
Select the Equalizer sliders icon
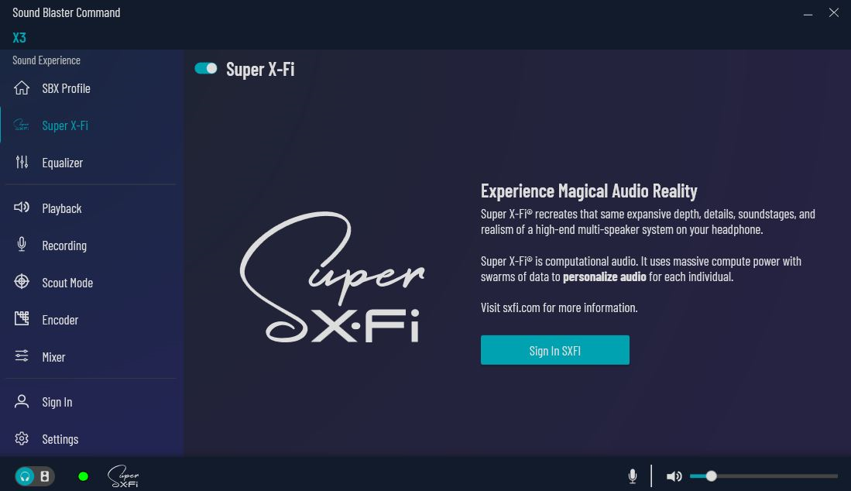[x=22, y=162]
